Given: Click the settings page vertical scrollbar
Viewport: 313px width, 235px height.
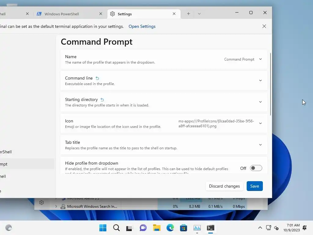Looking at the screenshot, I should (x=271, y=84).
